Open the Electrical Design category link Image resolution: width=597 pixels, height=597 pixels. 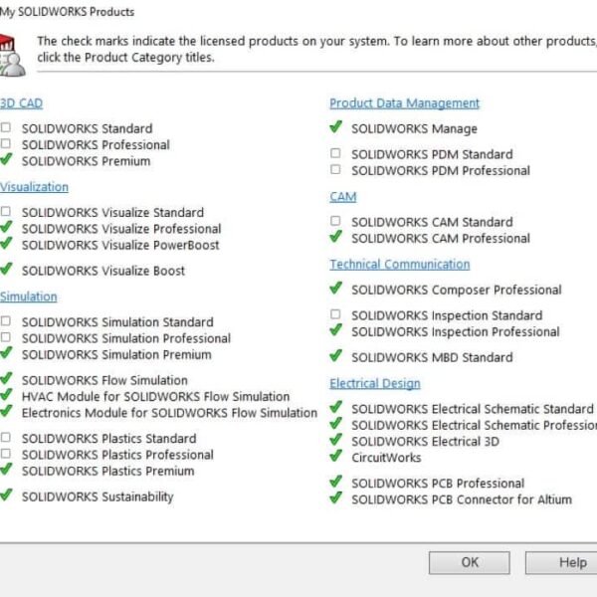(x=374, y=383)
